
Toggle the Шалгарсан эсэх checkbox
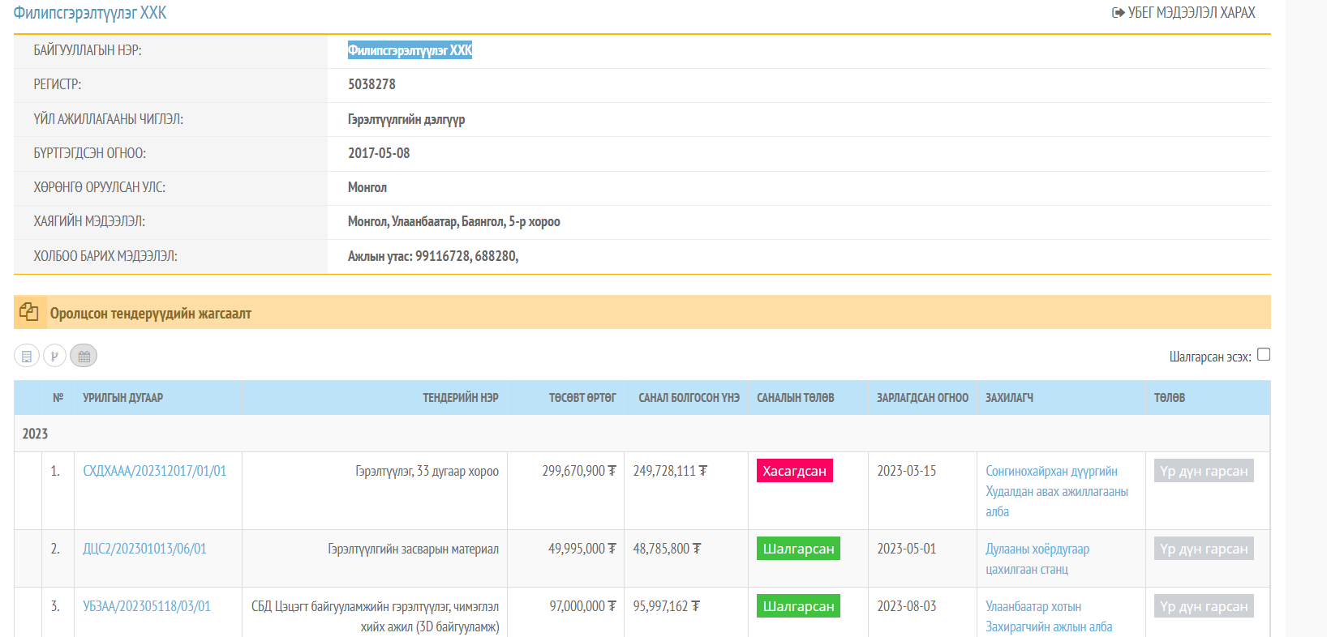[1263, 355]
